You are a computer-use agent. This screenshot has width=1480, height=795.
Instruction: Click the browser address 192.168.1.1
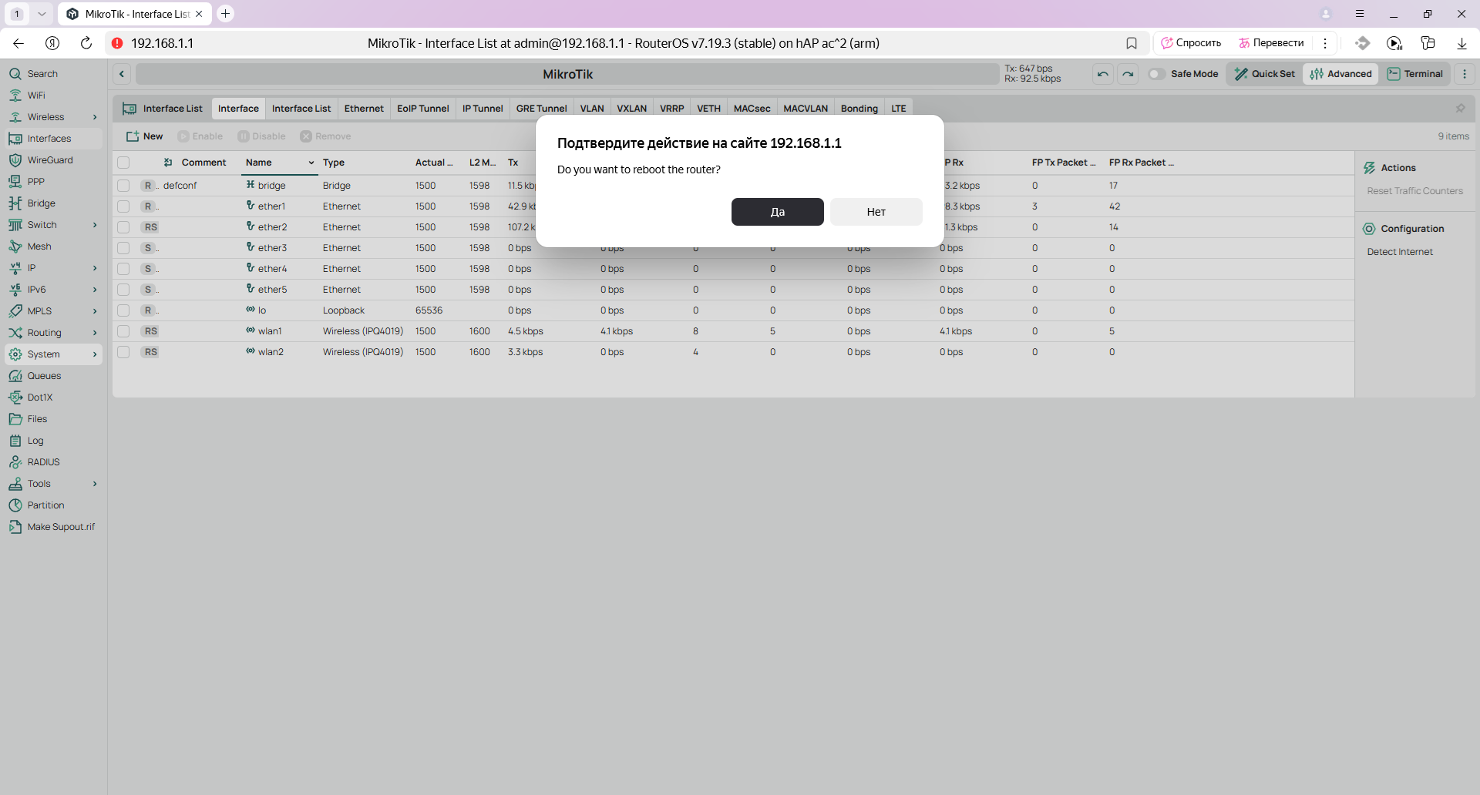click(162, 43)
